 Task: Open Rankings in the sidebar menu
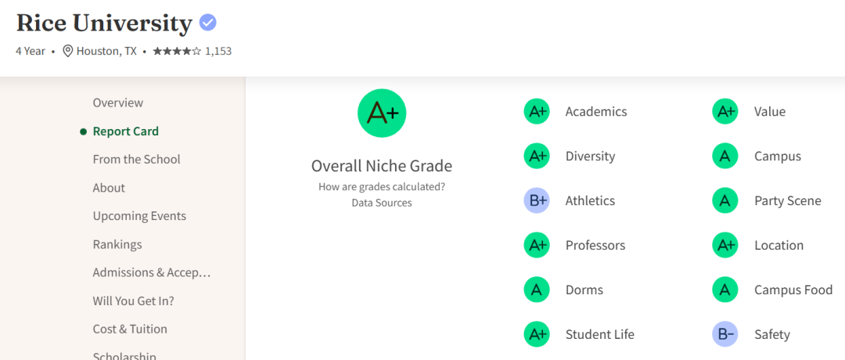click(117, 244)
